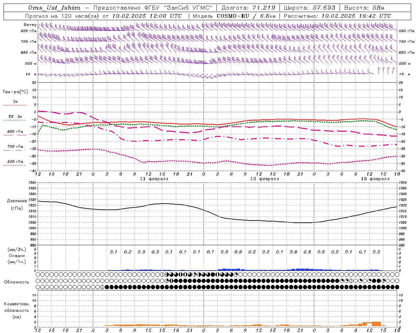
Task: Click the Осадки chart label
Action: 17,256
